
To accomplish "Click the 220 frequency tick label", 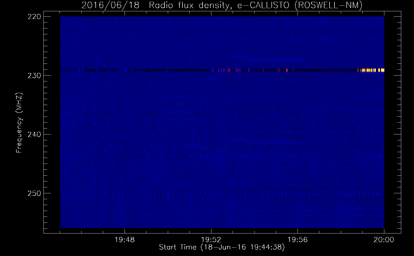I will click(x=34, y=16).
